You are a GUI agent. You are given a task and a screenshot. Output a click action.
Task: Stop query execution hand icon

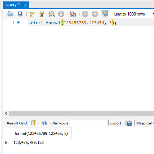(x=61, y=14)
